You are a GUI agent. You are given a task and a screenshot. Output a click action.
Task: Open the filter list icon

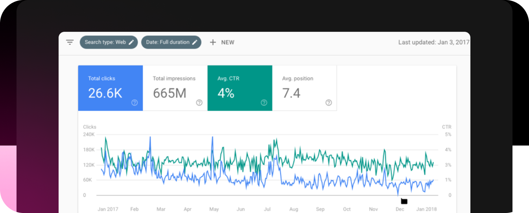pos(70,42)
